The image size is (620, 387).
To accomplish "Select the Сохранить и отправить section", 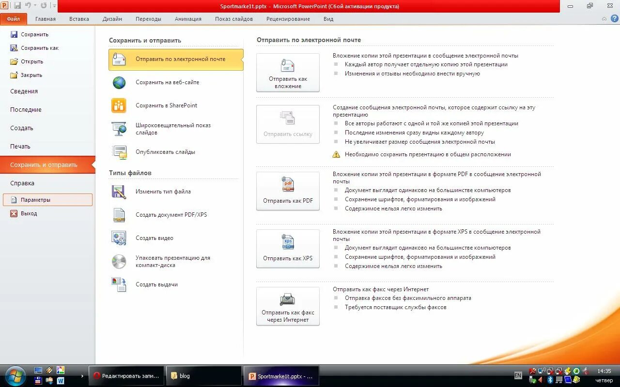I will (47, 165).
